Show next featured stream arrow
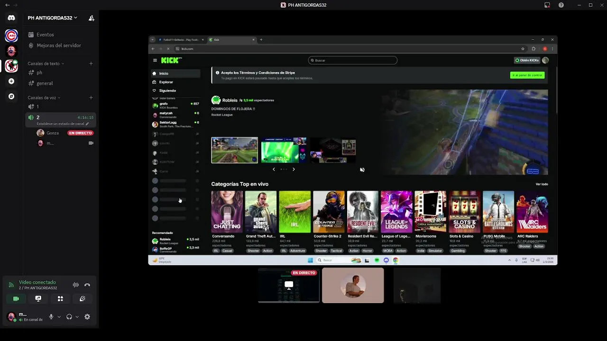The height and width of the screenshot is (341, 607). click(294, 169)
